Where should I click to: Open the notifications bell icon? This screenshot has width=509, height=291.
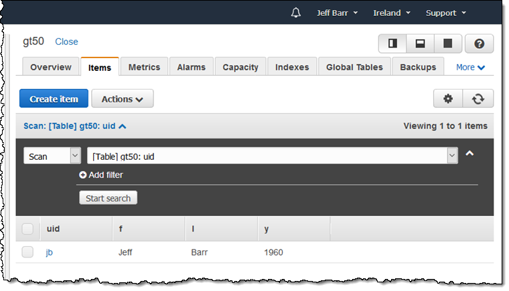pyautogui.click(x=296, y=13)
